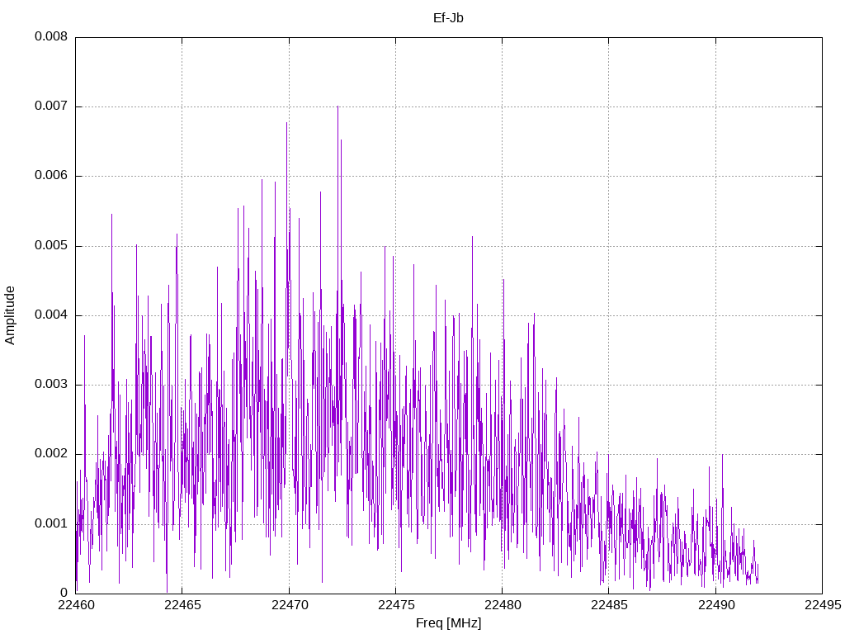Image resolution: width=845 pixels, height=634 pixels.
Task: Click the y-axis label Amplitude
Action: point(10,315)
